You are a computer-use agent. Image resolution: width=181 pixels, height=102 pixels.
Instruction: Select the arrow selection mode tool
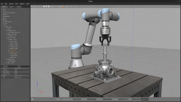pos(32,6)
